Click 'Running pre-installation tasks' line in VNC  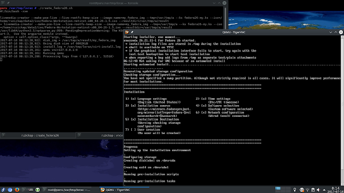pyautogui.click(x=149, y=181)
